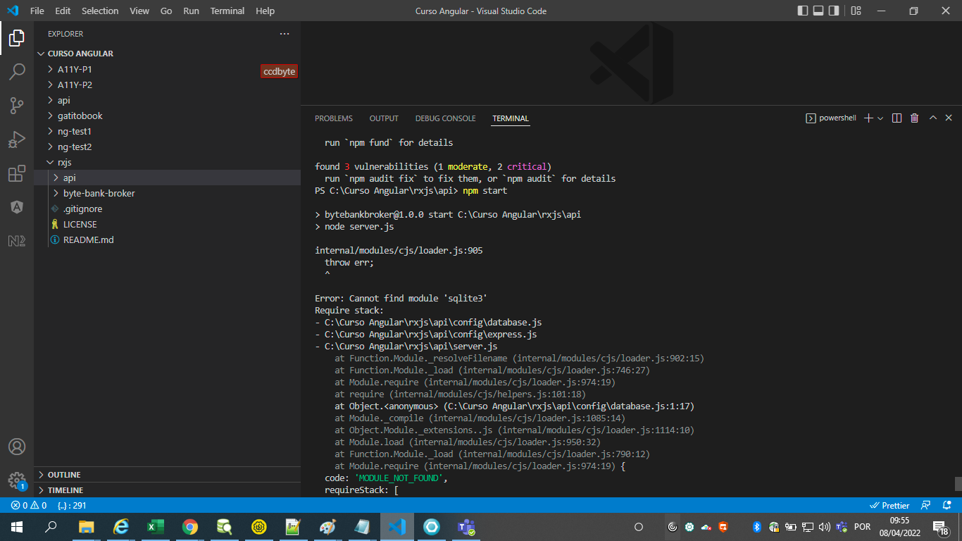This screenshot has width=962, height=541.
Task: Open the Selection menu
Action: click(x=100, y=11)
